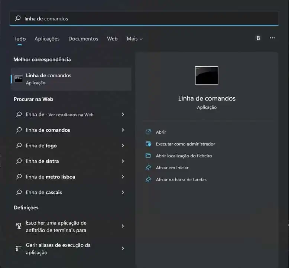Screen dimensions: 289x268
Task: Expand arrow next to 'linha de comandos' suggestion
Action: [x=123, y=130]
